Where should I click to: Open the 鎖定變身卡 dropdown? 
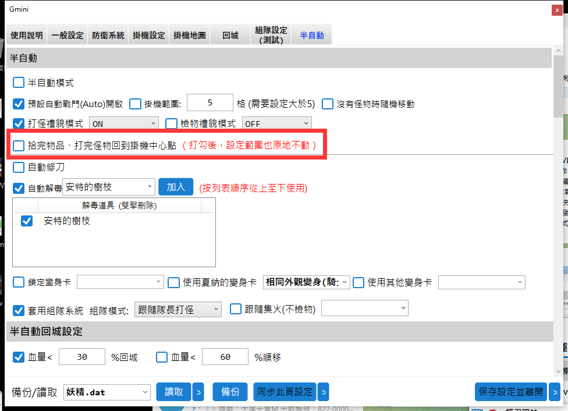click(x=120, y=282)
